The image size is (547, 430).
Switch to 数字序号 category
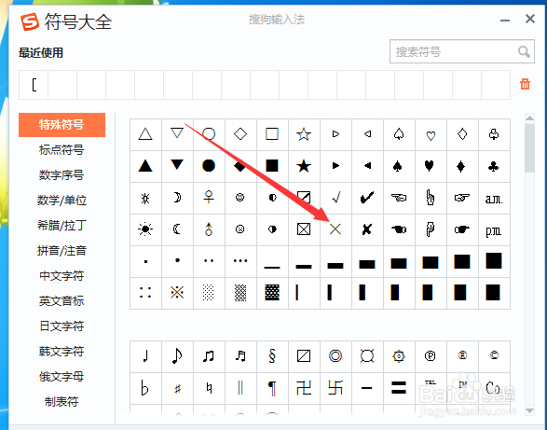[62, 175]
